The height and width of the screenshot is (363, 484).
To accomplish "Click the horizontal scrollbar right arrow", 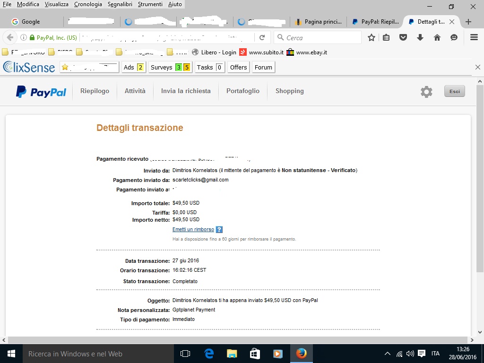I will 472,340.
